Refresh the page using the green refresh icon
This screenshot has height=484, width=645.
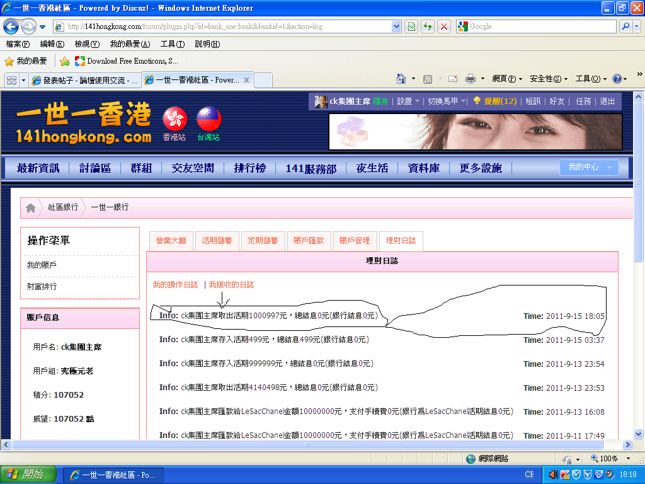pos(426,26)
